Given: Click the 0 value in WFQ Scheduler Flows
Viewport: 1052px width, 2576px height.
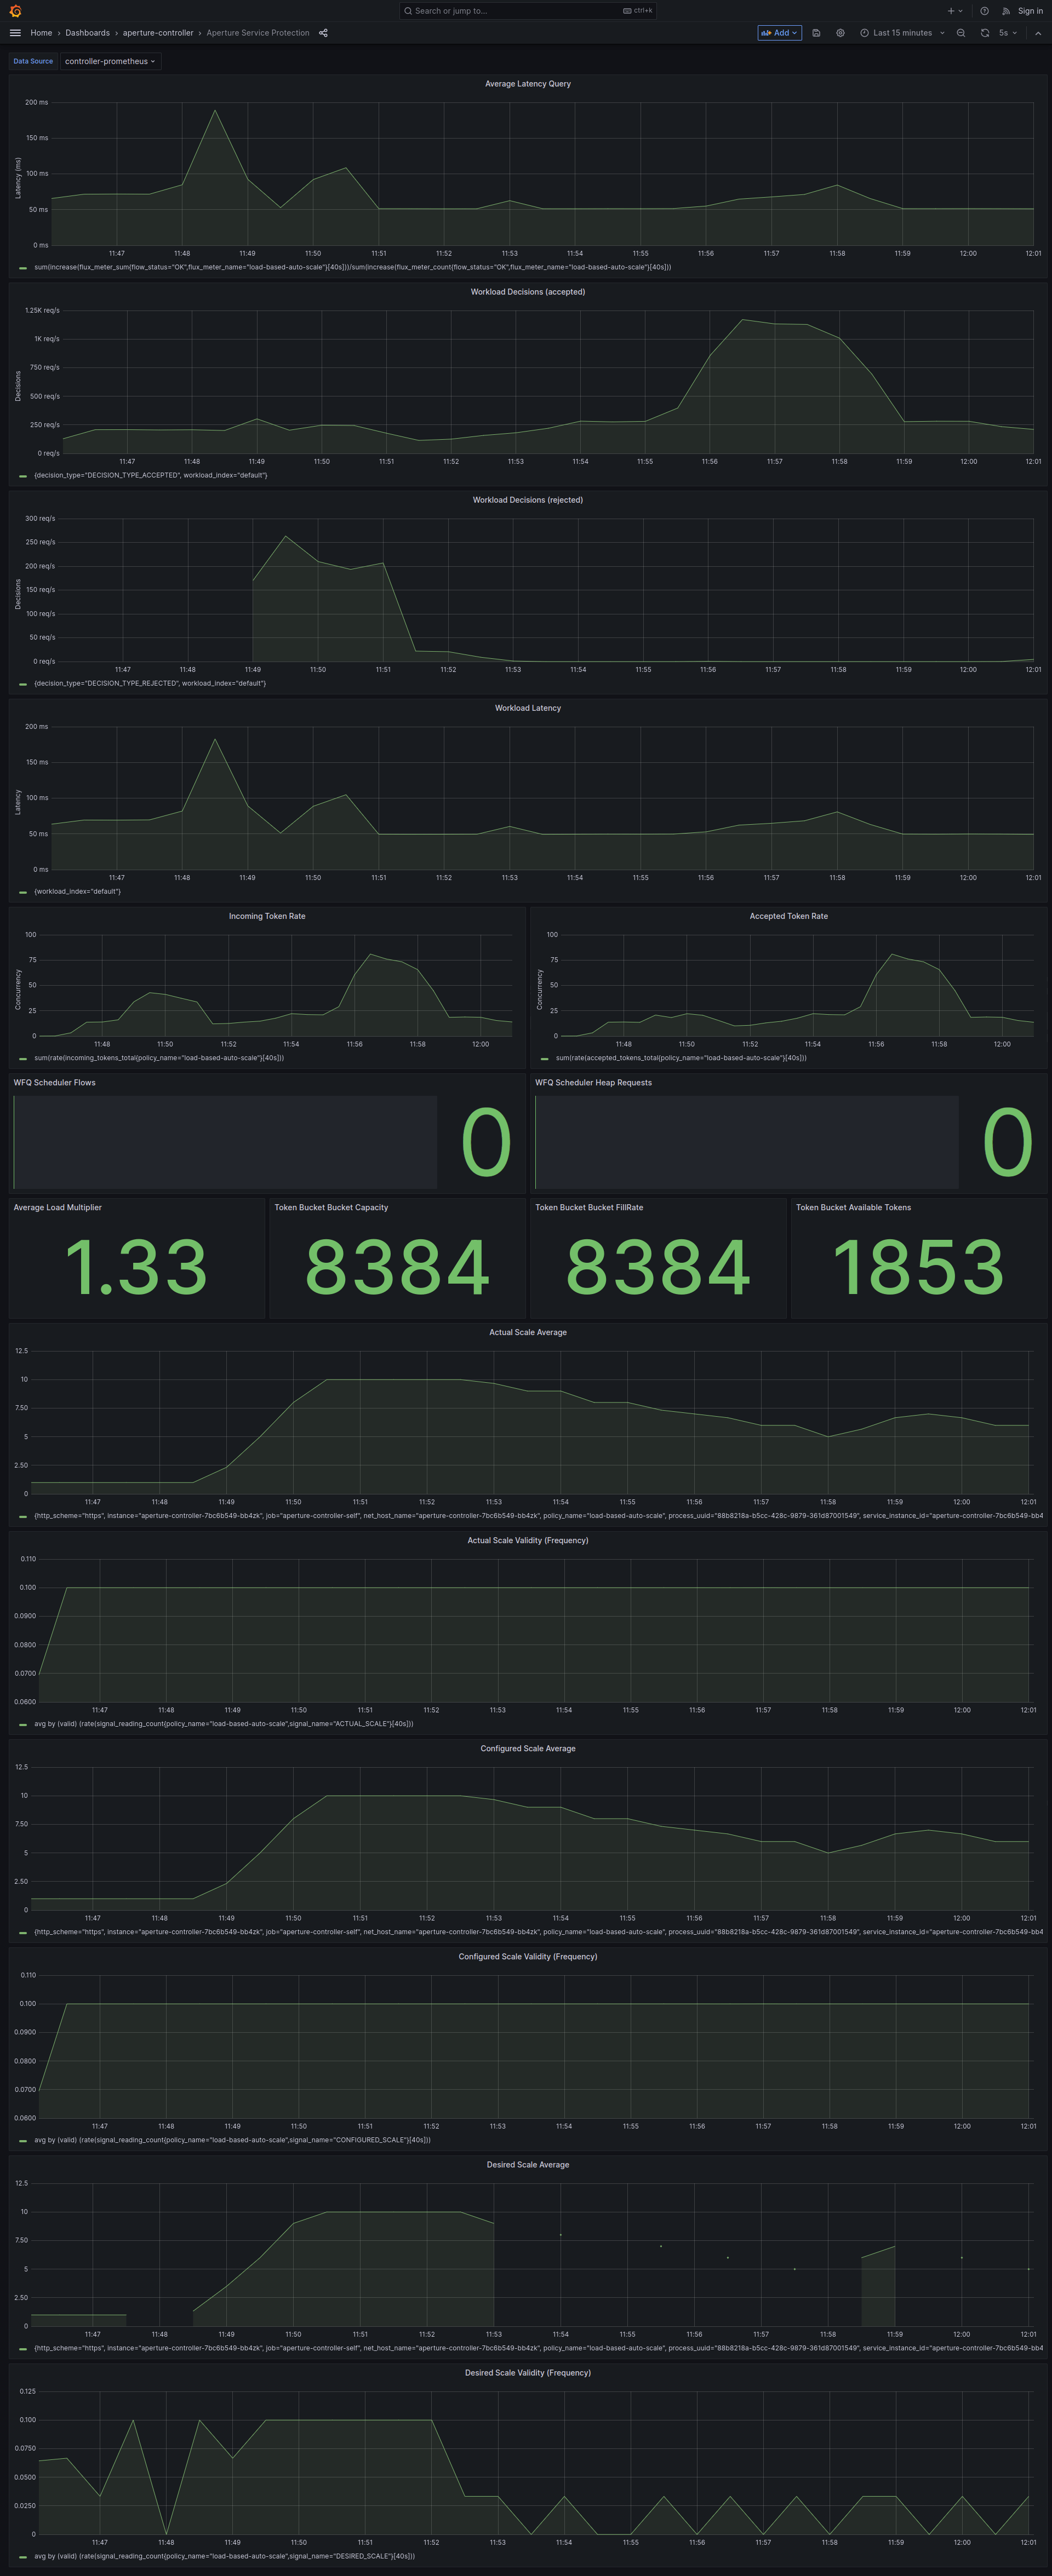Looking at the screenshot, I should pyautogui.click(x=485, y=1142).
